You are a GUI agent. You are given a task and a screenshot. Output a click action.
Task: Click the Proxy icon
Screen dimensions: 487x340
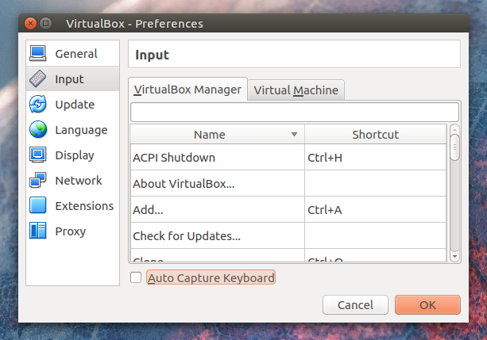click(x=38, y=231)
